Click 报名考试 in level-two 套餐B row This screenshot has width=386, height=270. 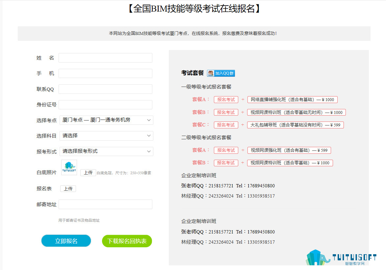[226, 163]
